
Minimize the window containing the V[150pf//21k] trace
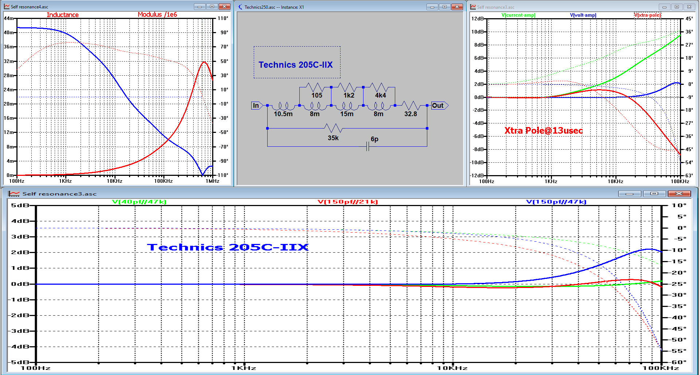630,194
